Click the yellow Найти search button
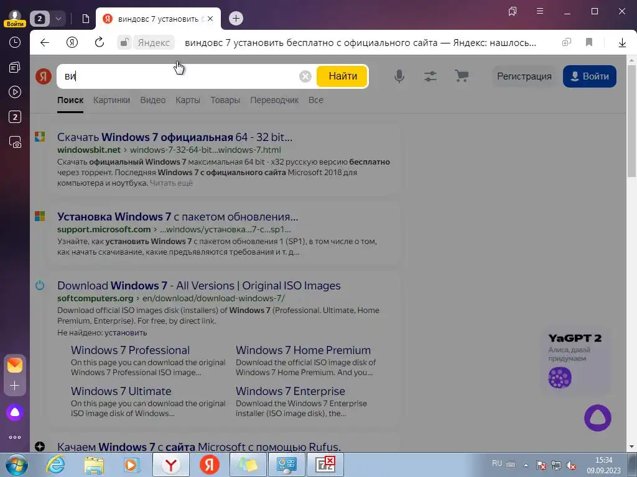637x477 pixels. click(343, 76)
